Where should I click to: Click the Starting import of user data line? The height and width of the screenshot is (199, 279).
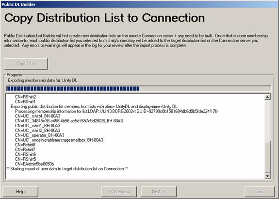(67, 169)
